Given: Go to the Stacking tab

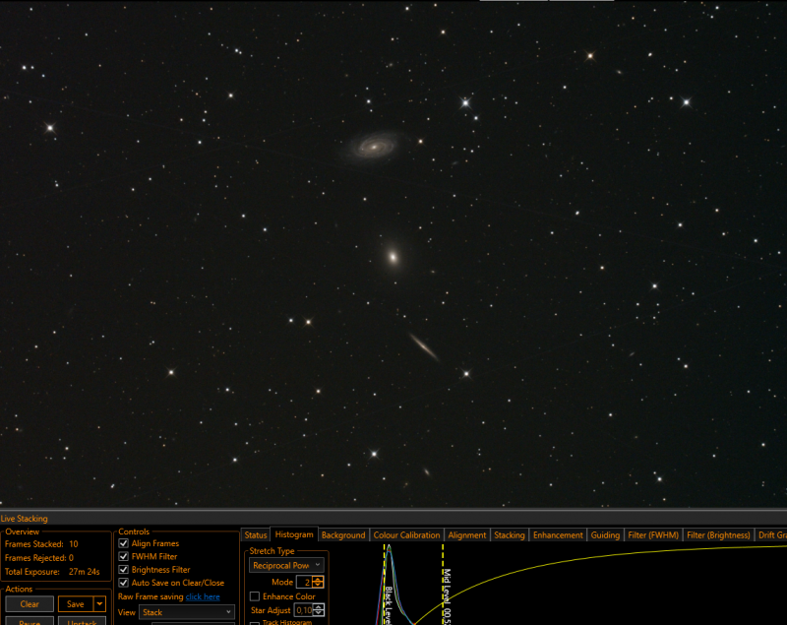Looking at the screenshot, I should 509,535.
